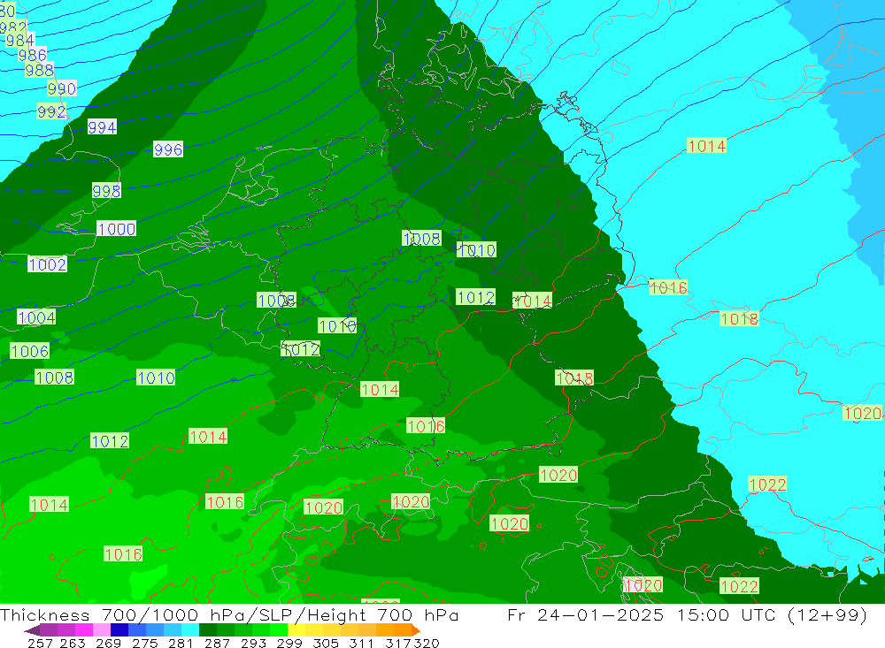Click the legend value 269

pos(108,643)
